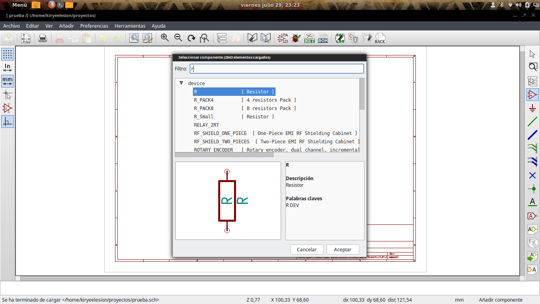Open the bill of materials BOM tool
Screen dimensions: 540x304
click(323, 38)
